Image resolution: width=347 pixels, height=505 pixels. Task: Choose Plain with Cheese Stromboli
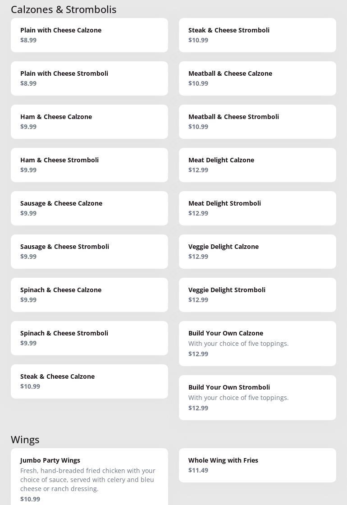[89, 78]
